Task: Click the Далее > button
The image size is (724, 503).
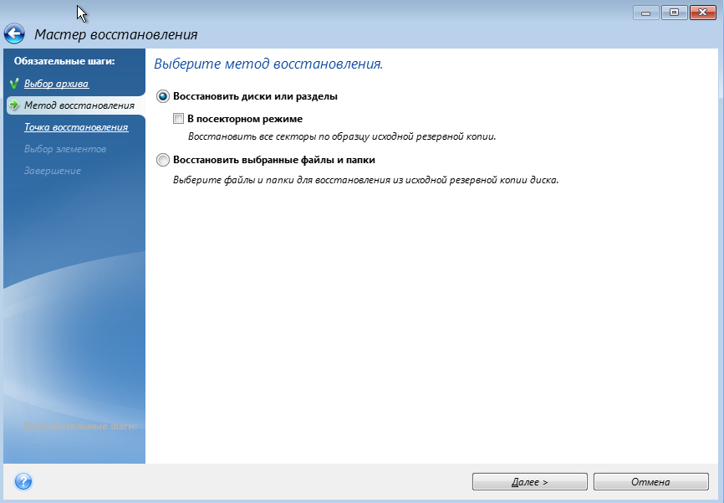Action: tap(529, 482)
